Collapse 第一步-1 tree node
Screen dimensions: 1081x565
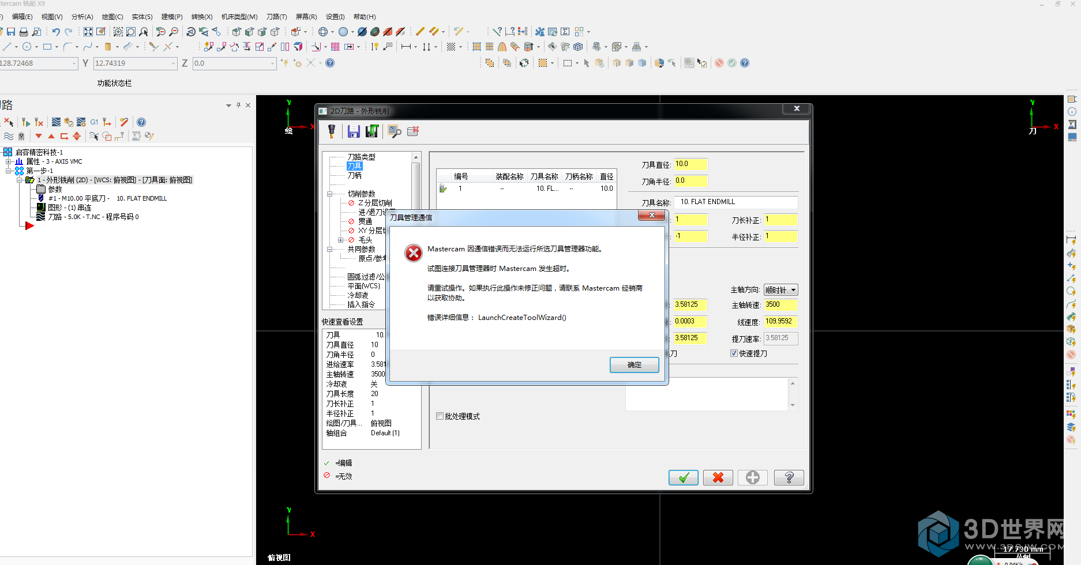(x=9, y=171)
